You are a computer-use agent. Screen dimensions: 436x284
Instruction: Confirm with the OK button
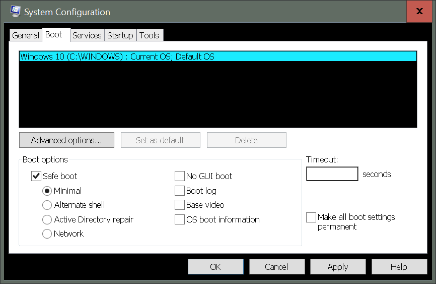(x=216, y=267)
